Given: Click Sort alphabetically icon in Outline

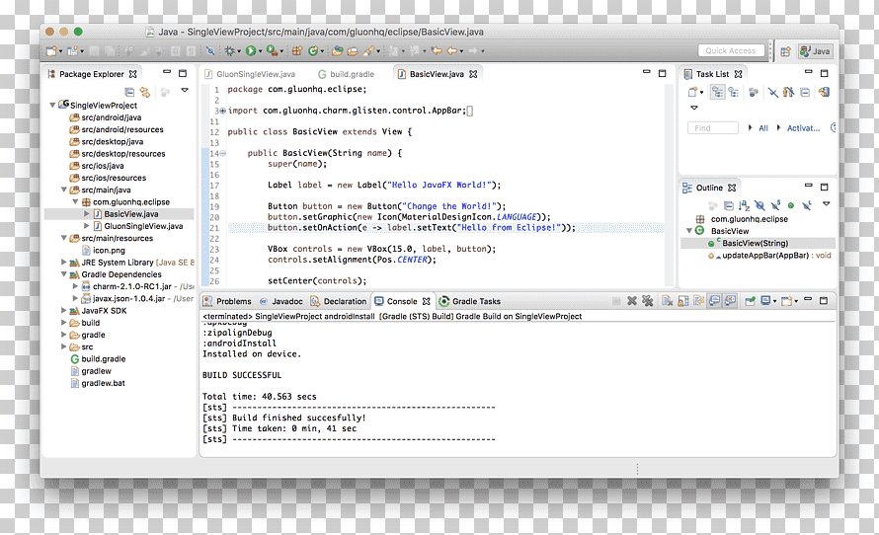Looking at the screenshot, I should tap(744, 205).
